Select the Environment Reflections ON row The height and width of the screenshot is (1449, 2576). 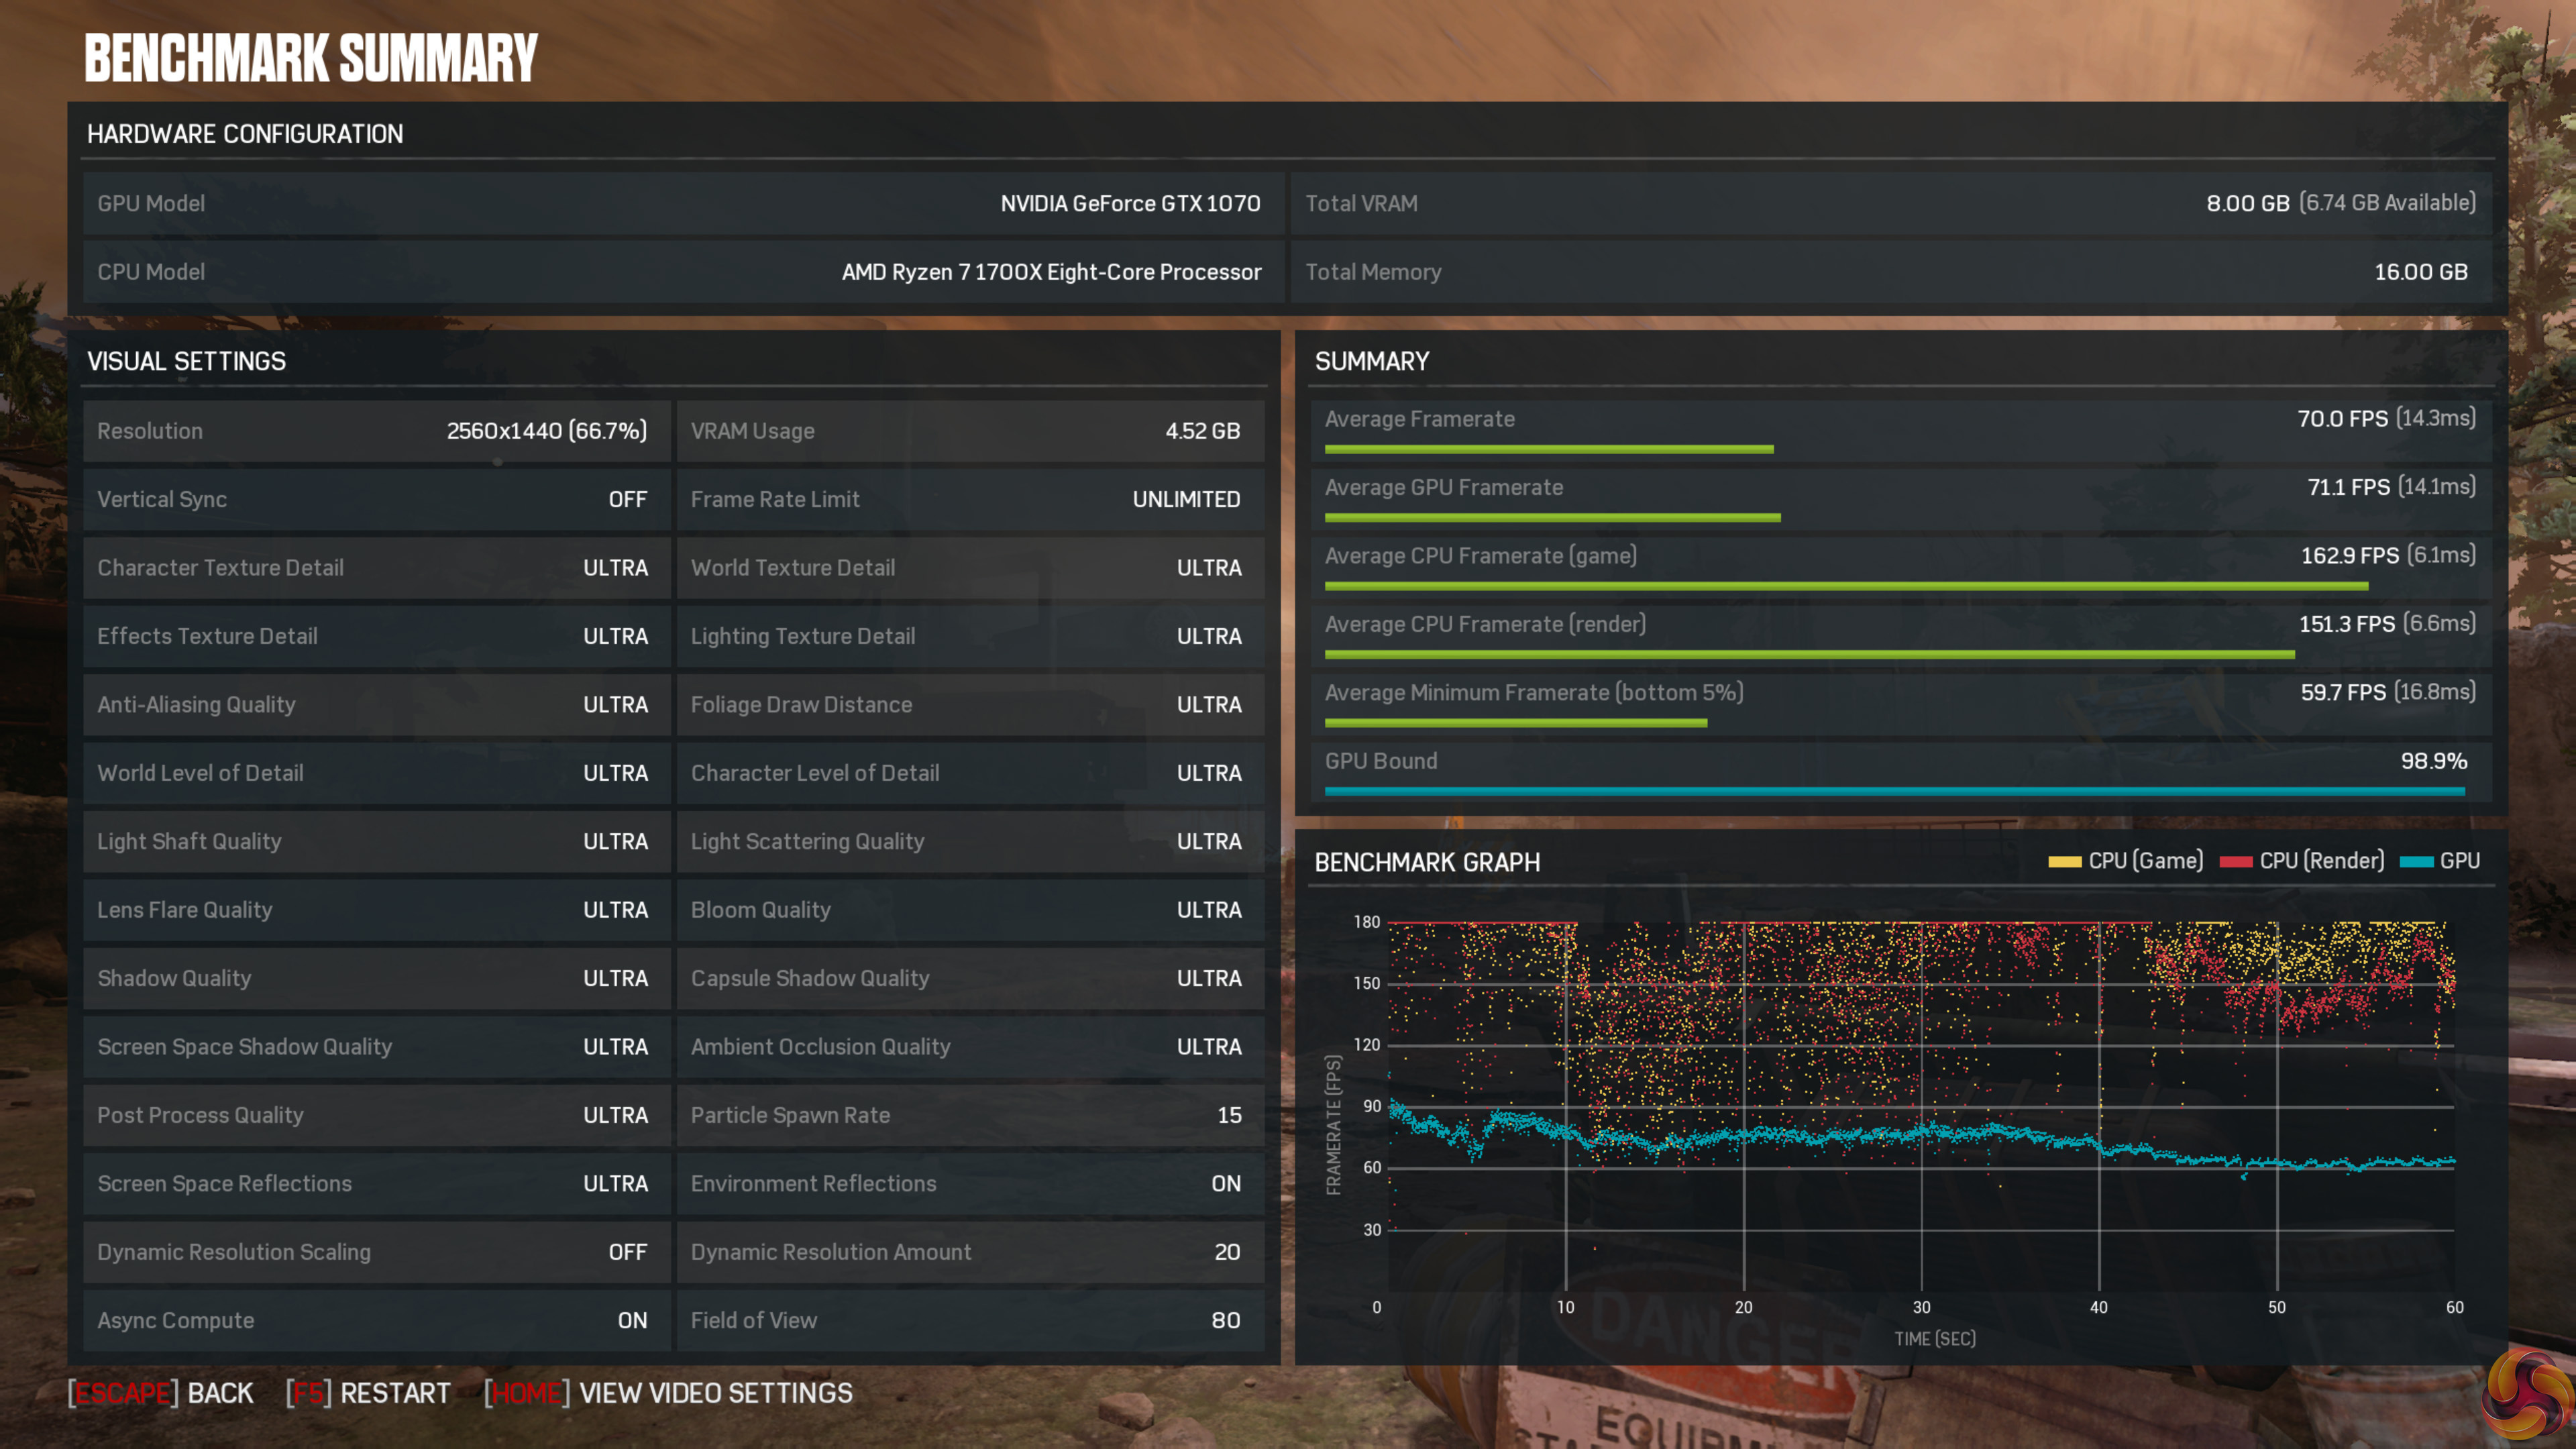click(x=969, y=1184)
